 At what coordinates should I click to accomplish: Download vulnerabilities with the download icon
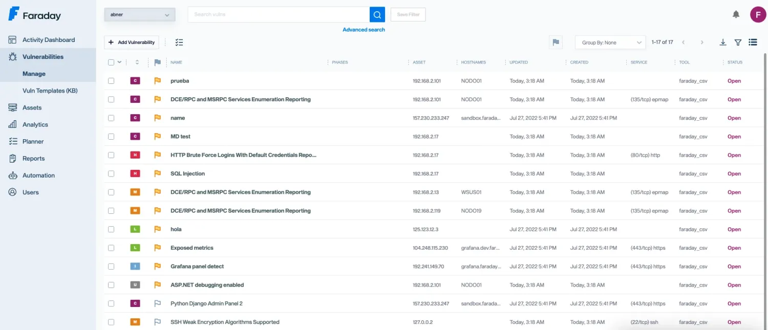[723, 42]
